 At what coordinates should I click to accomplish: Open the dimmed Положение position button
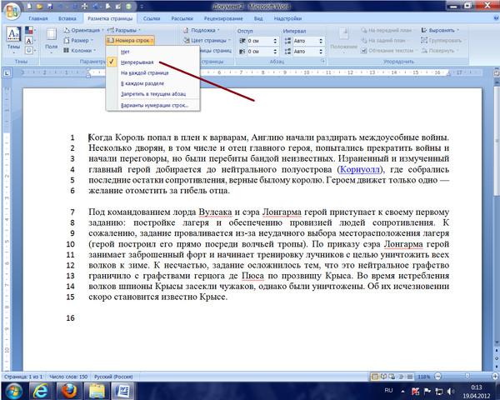[343, 39]
